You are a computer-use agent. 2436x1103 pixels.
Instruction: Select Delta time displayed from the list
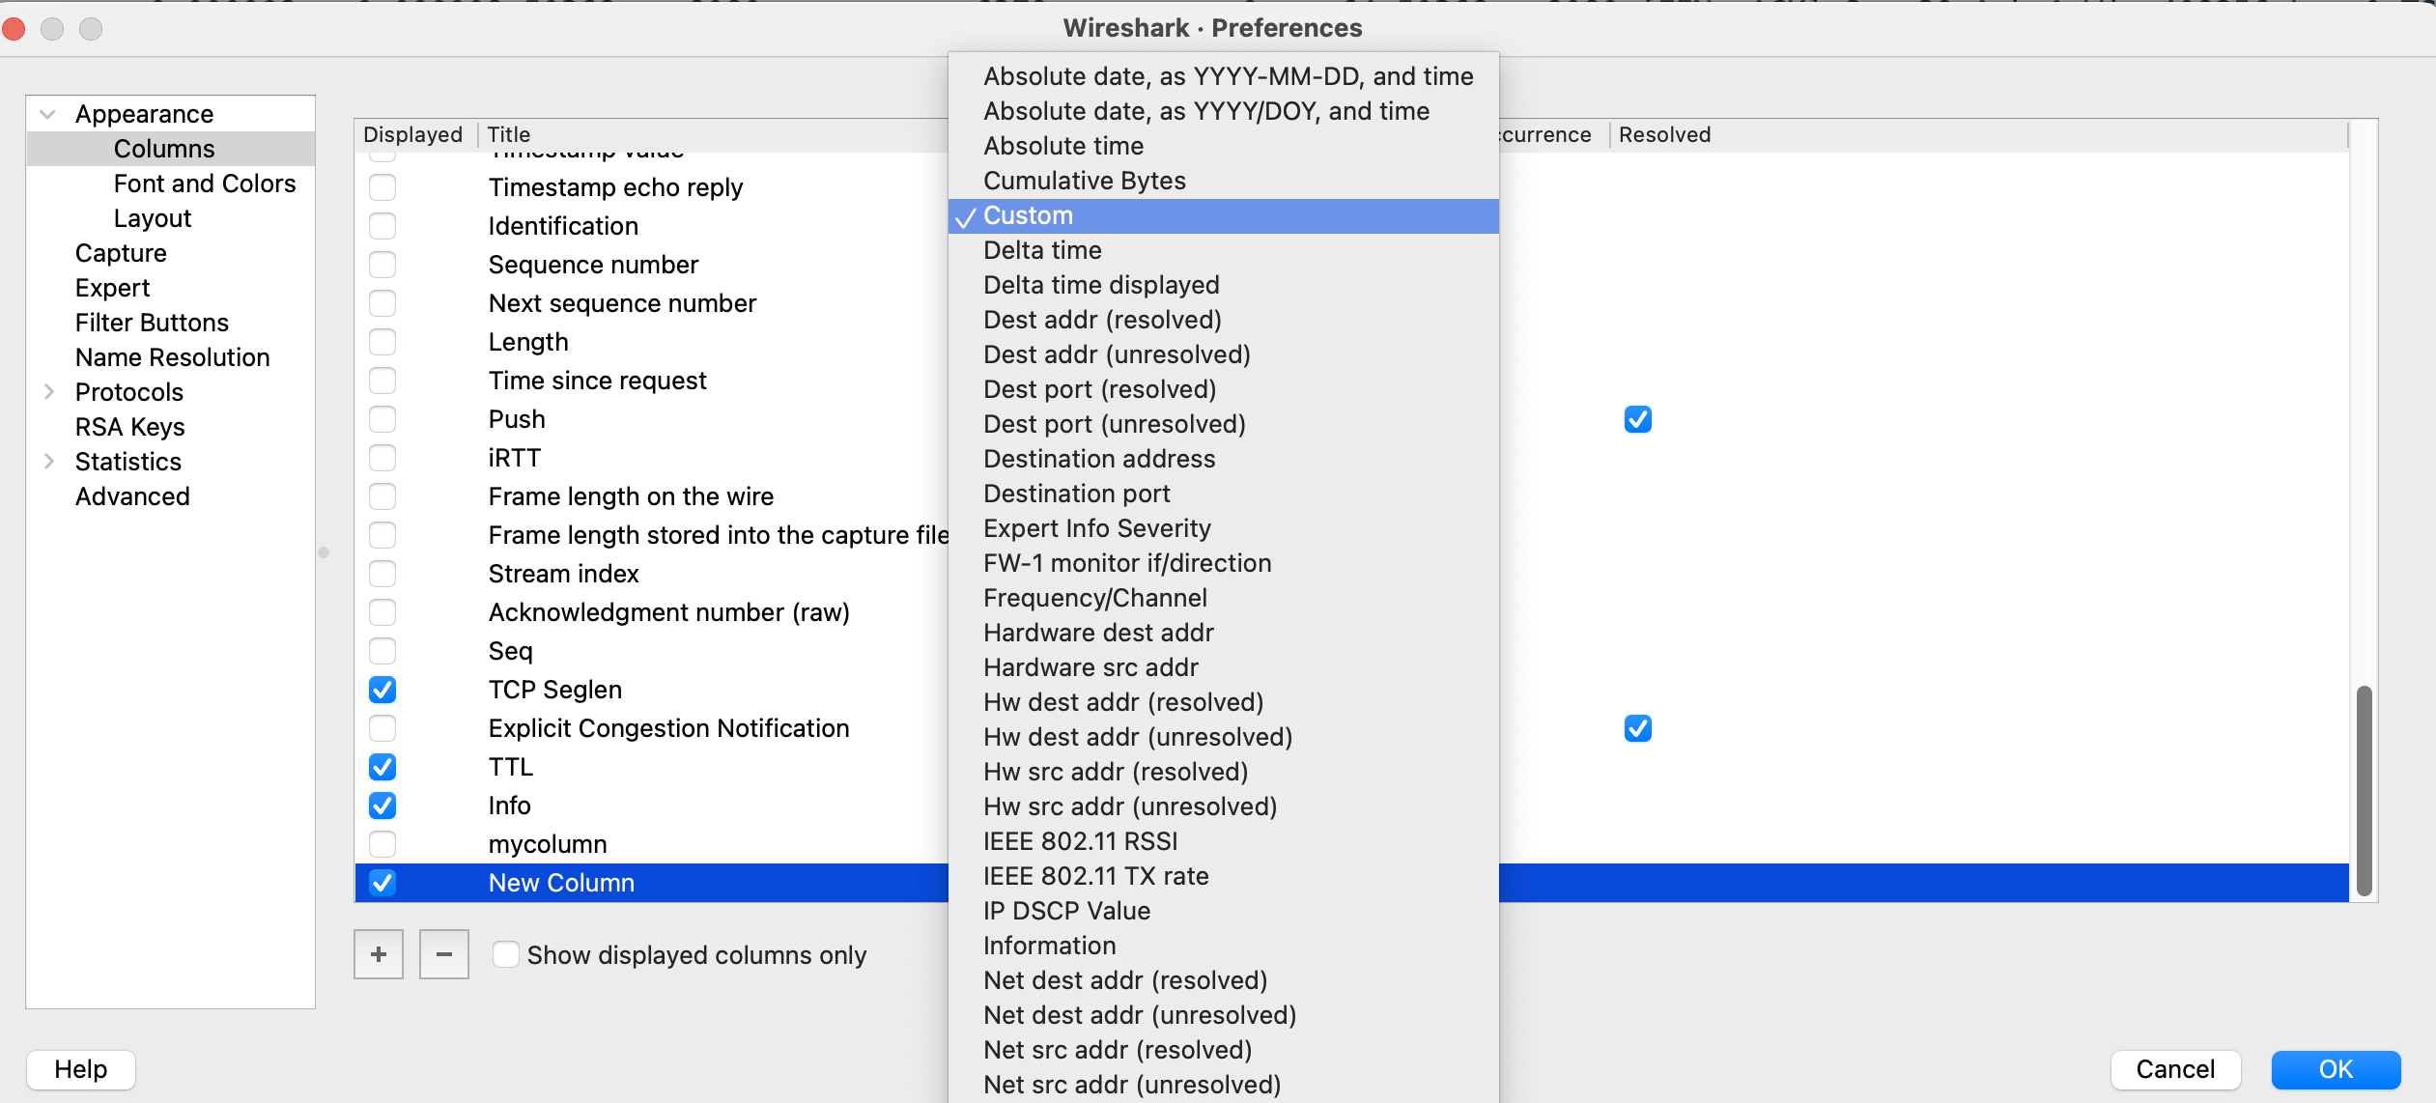tap(1100, 285)
